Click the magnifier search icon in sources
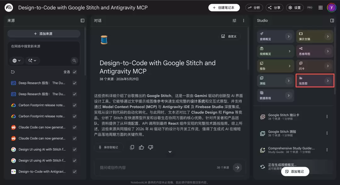 (74, 61)
